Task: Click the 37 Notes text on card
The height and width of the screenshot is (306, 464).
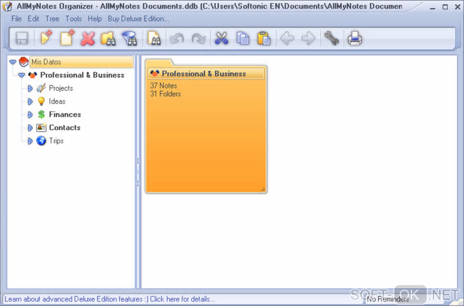Action: (164, 86)
